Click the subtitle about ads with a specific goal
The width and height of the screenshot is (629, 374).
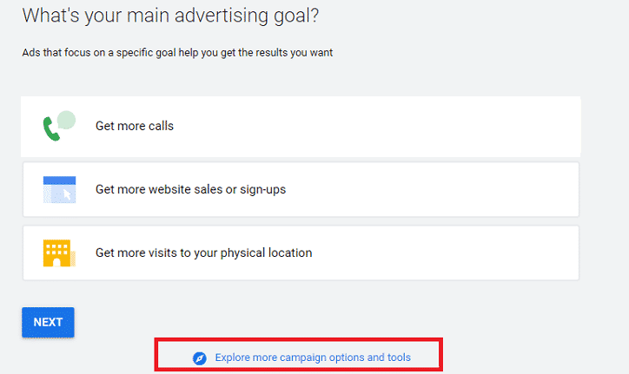[177, 53]
